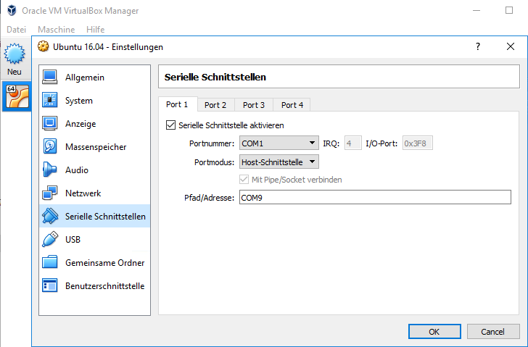This screenshot has height=347, width=528.
Task: Go to Anzeige settings
Action: click(94, 123)
